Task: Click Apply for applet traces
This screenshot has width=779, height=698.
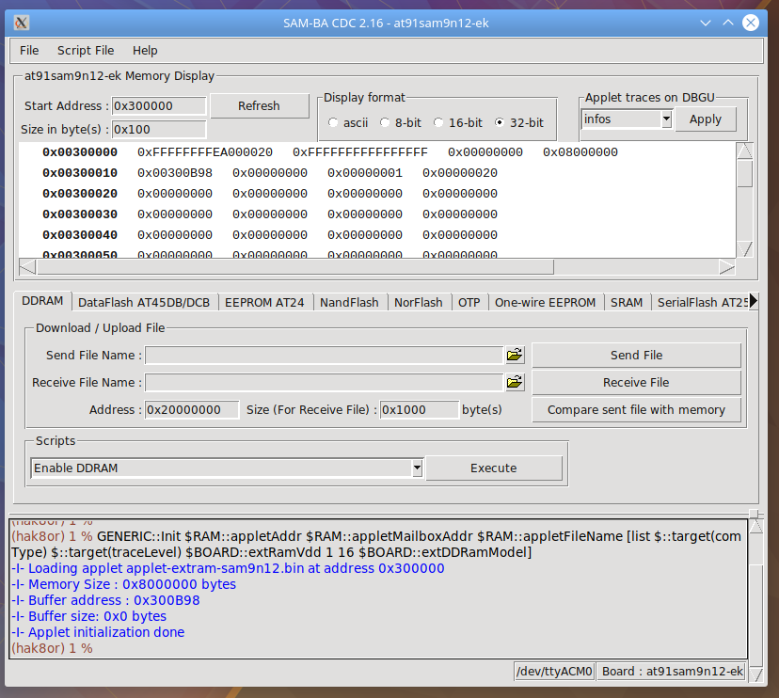Action: click(706, 119)
